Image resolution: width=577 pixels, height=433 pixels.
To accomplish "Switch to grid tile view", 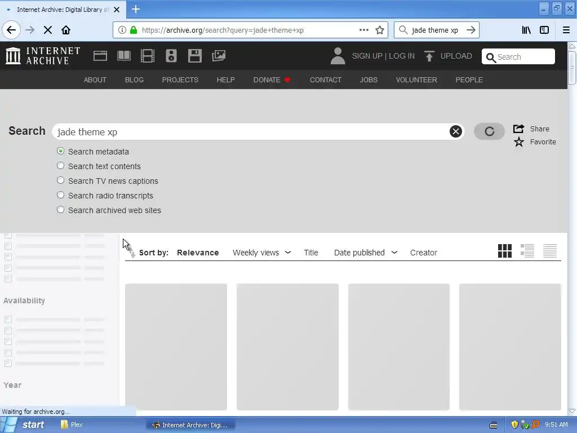I will 504,251.
